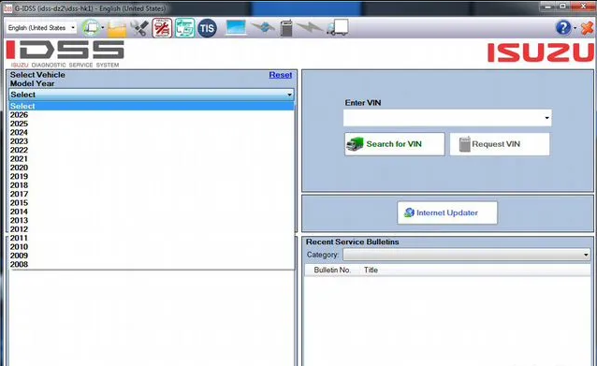
Task: Select 2009 model year entry
Action: [x=152, y=255]
